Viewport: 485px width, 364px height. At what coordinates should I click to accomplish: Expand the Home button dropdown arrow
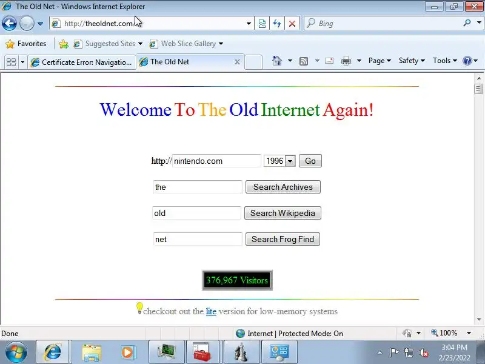tap(290, 61)
